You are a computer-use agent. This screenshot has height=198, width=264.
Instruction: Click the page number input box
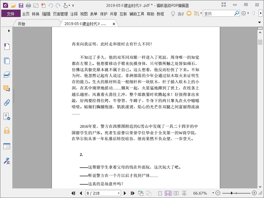(101, 193)
